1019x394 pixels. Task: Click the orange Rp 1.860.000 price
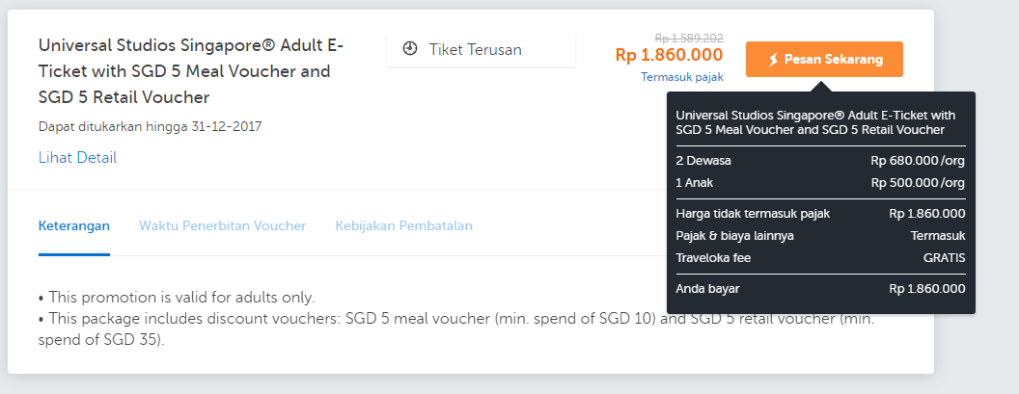(669, 55)
